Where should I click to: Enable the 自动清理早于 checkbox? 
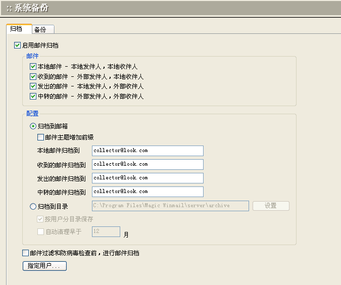[41, 232]
